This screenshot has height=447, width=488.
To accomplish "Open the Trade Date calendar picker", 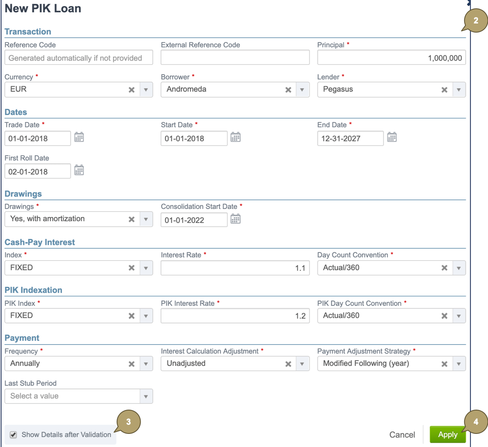I will (x=79, y=138).
